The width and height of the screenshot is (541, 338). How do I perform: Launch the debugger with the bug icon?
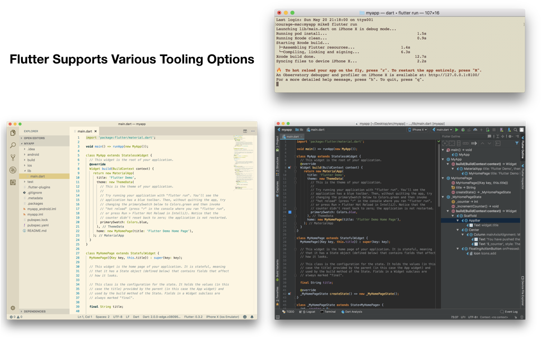463,129
